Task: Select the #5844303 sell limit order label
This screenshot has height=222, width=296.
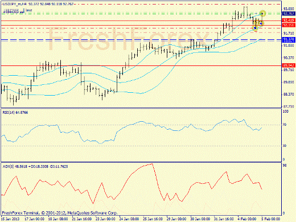Action: tap(17, 11)
